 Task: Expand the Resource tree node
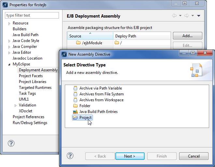[x=9, y=23]
